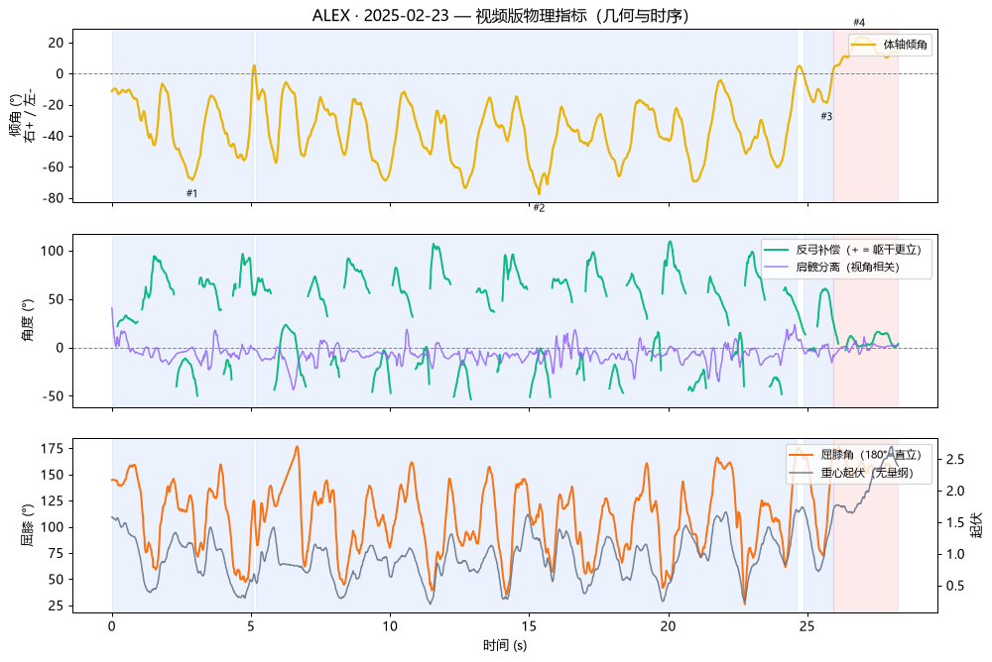Click the pink shaded region in the top plot
The image size is (992, 662).
865,116
